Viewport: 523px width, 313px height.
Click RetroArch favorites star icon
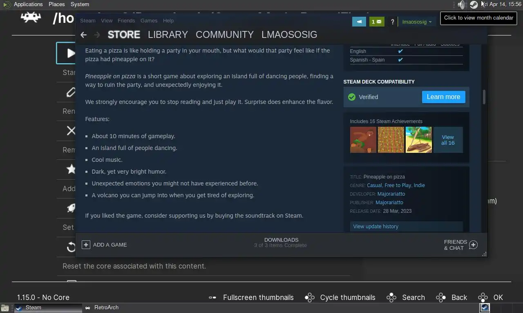pos(71,169)
